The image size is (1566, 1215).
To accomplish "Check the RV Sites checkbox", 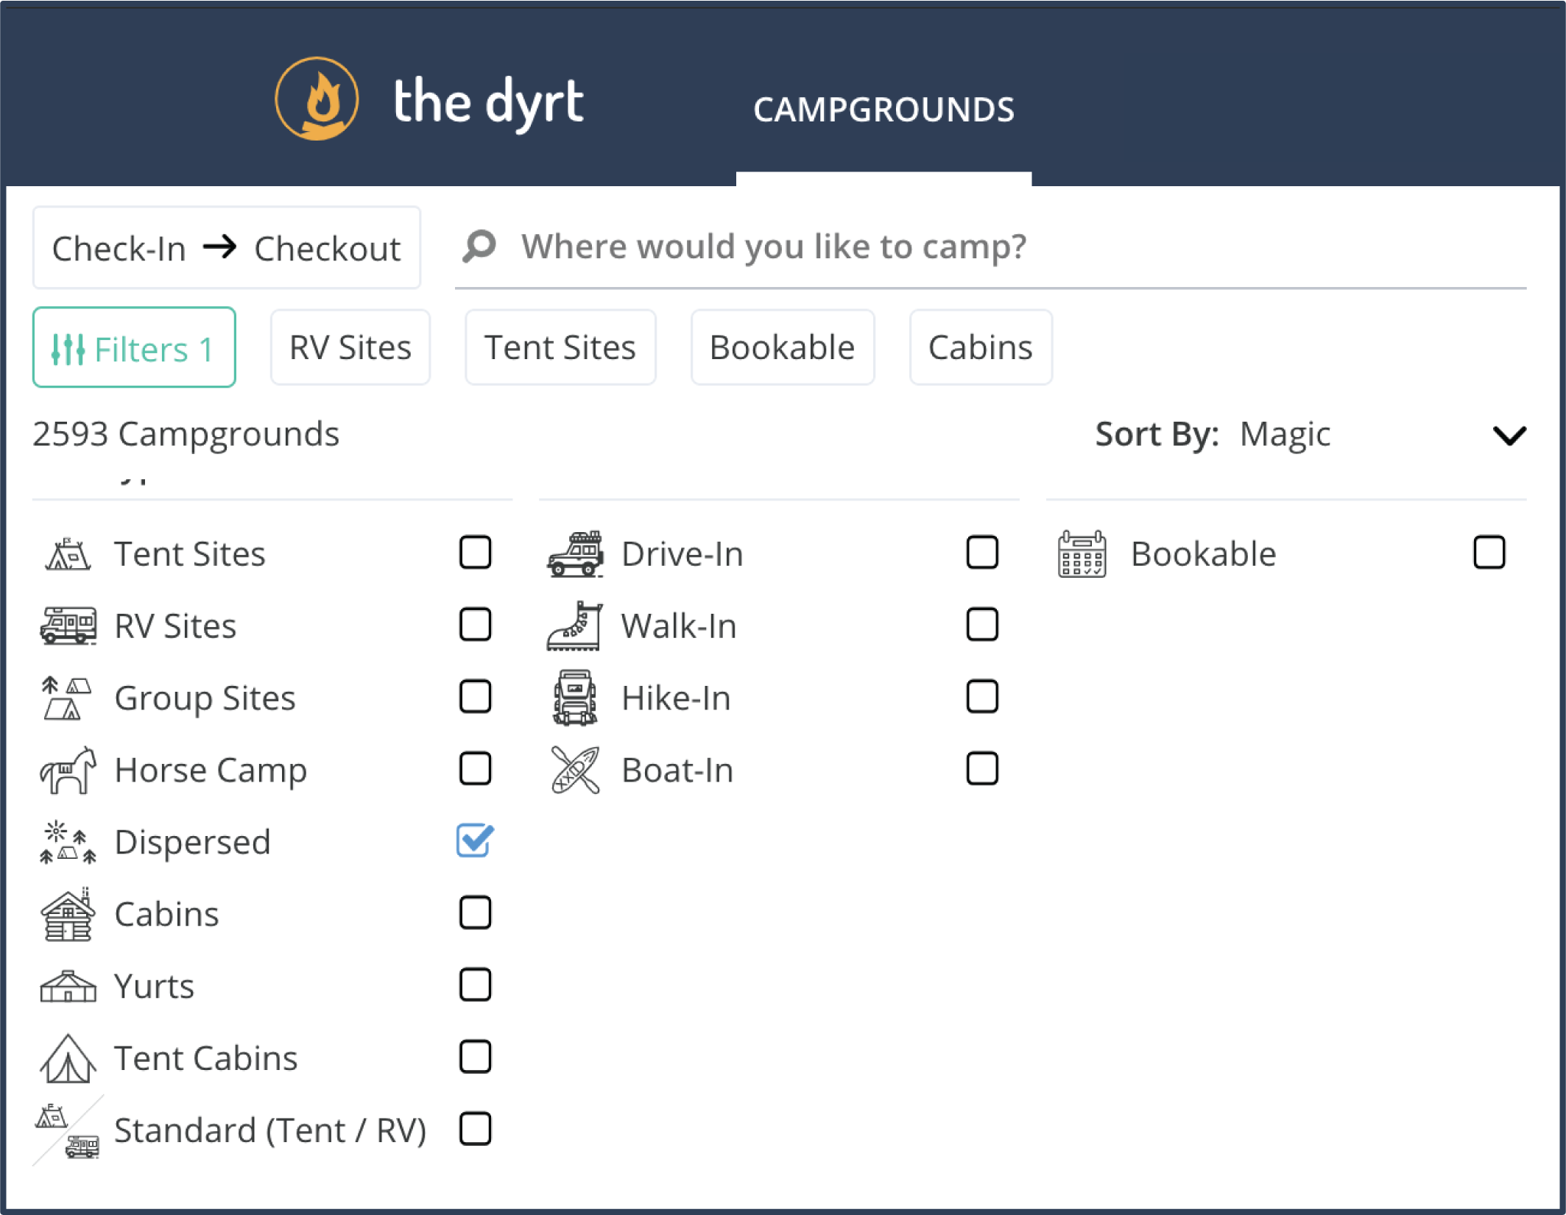I will pos(476,625).
